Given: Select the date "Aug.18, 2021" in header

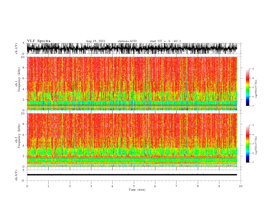Looking at the screenshot, I should pos(95,41).
